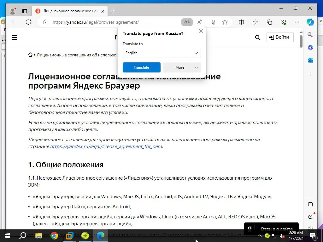Open Copilot from the toolbar
The width and height of the screenshot is (323, 242).
pos(310,22)
